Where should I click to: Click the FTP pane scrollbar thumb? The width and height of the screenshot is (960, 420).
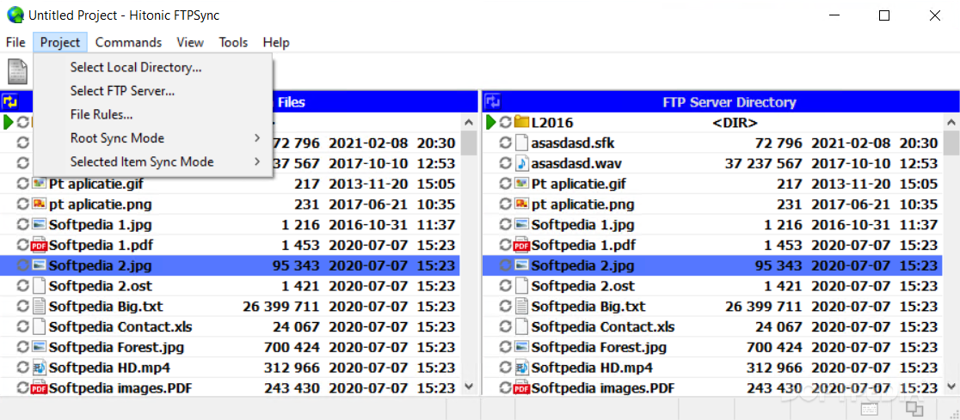pyautogui.click(x=951, y=144)
